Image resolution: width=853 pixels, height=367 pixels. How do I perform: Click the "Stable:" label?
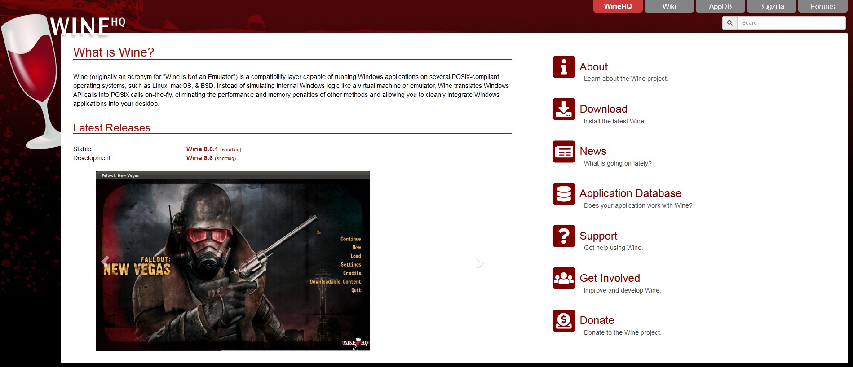(83, 149)
